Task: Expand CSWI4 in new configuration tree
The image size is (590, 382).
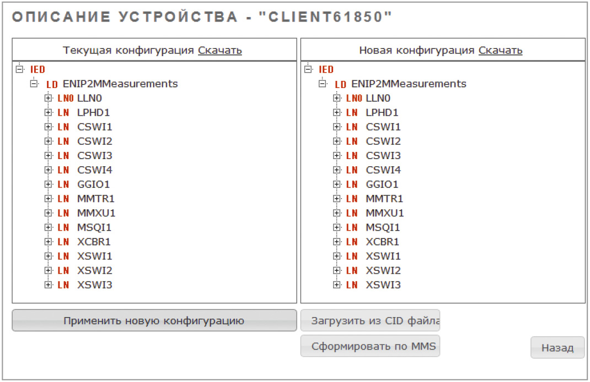Action: 337,170
